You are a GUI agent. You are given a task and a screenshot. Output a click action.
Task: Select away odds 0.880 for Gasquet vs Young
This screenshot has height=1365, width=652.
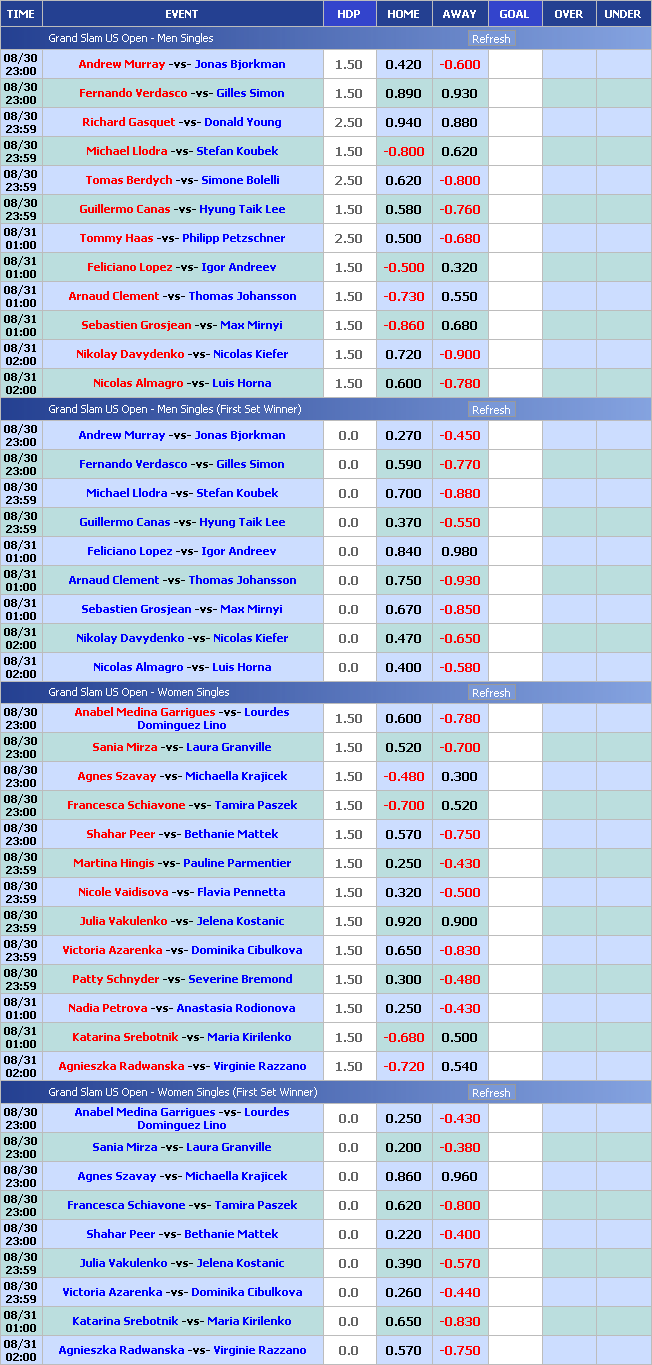click(459, 123)
